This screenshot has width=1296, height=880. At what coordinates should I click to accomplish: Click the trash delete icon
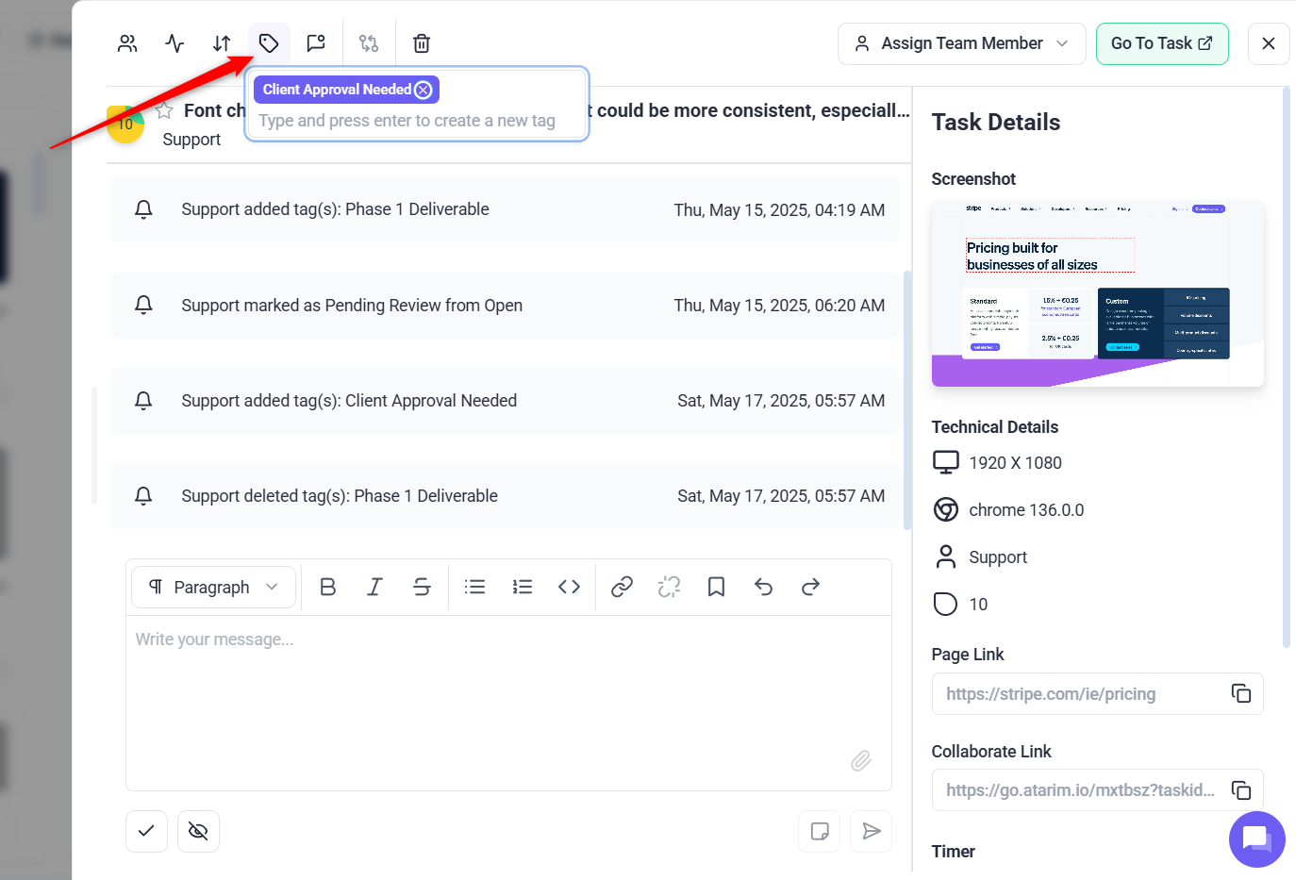click(422, 43)
